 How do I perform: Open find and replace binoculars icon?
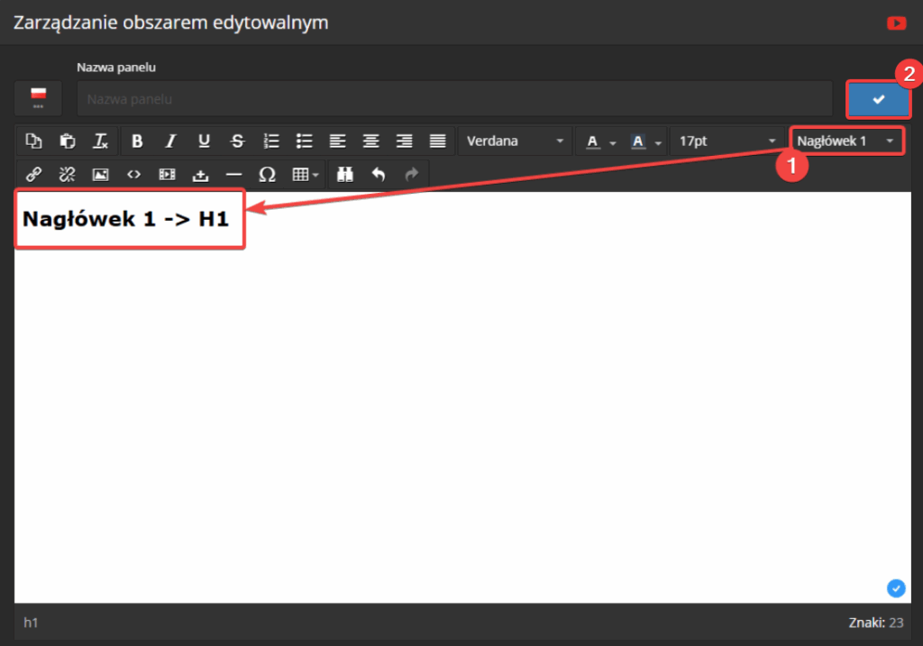click(x=344, y=174)
